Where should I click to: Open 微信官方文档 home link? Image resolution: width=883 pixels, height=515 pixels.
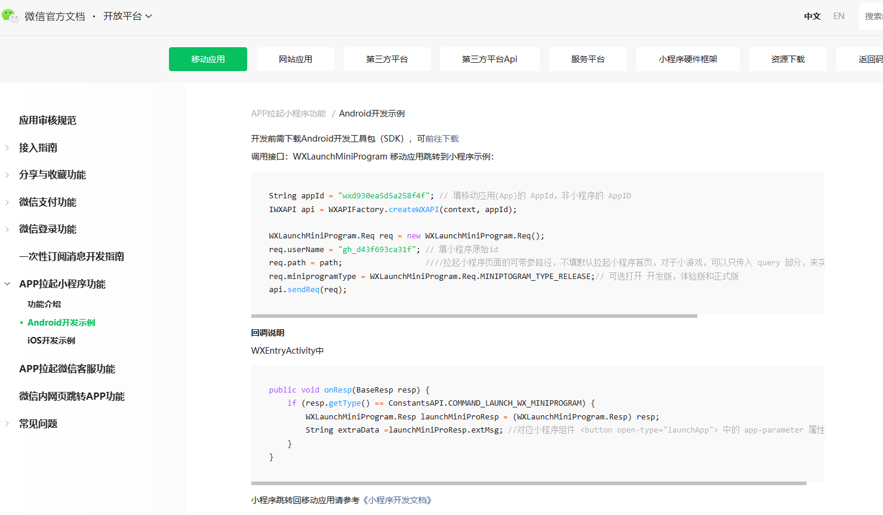(55, 16)
